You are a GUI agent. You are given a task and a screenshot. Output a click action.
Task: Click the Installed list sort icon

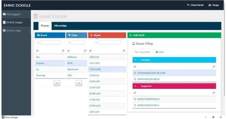[214, 67]
